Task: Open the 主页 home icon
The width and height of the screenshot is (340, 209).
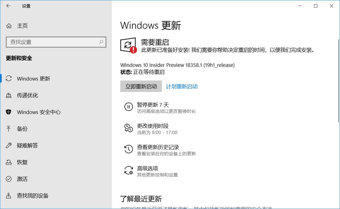Action: point(9,26)
